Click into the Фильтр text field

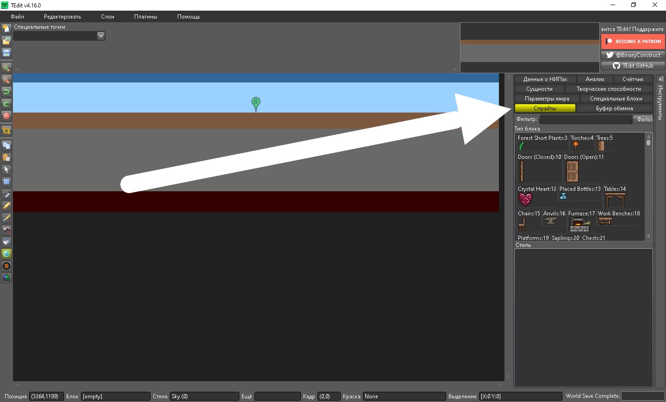point(585,119)
